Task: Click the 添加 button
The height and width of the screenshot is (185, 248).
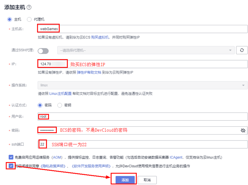Action: (x=125, y=180)
